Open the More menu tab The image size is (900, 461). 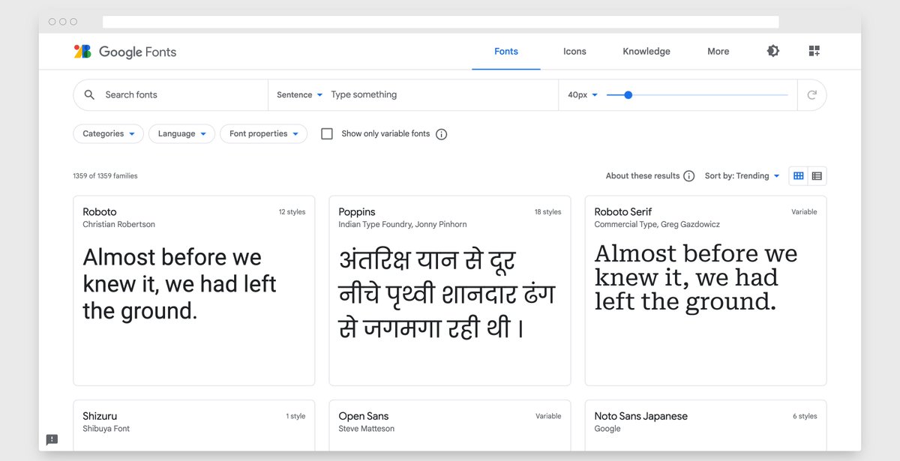[718, 52]
